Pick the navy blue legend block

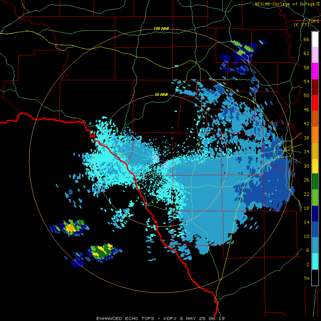315,214
